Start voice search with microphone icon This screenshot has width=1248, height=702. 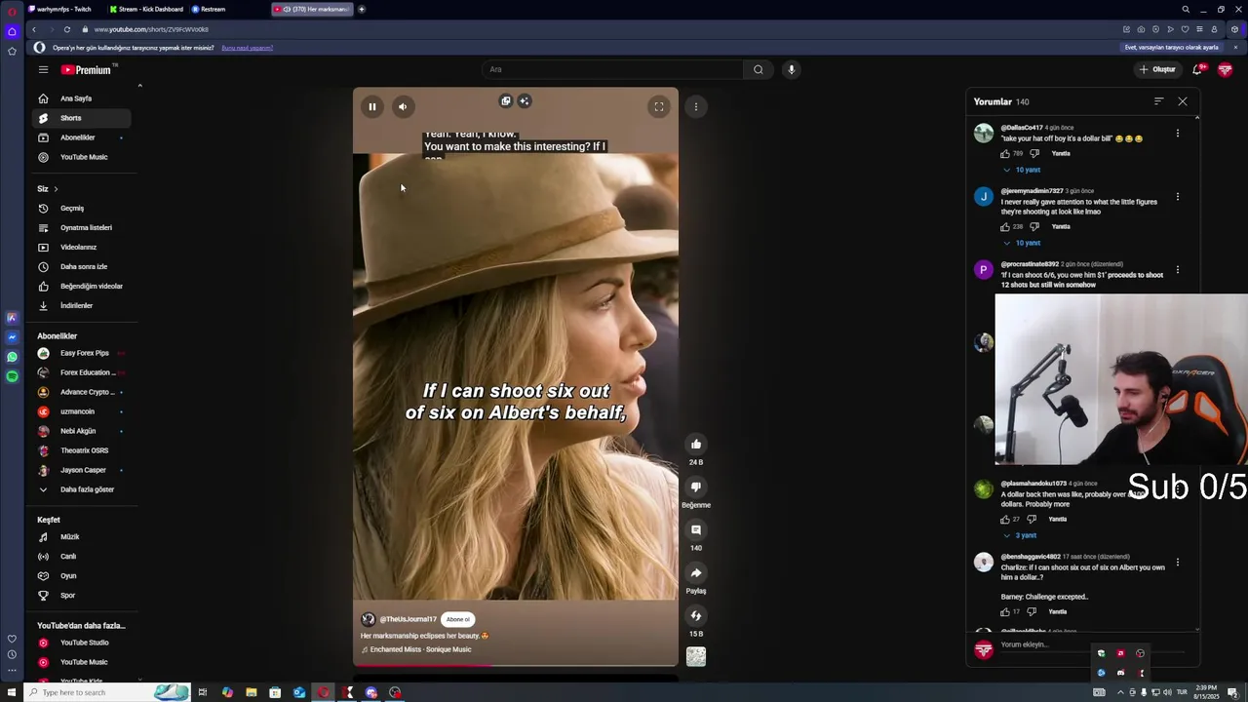[791, 69]
